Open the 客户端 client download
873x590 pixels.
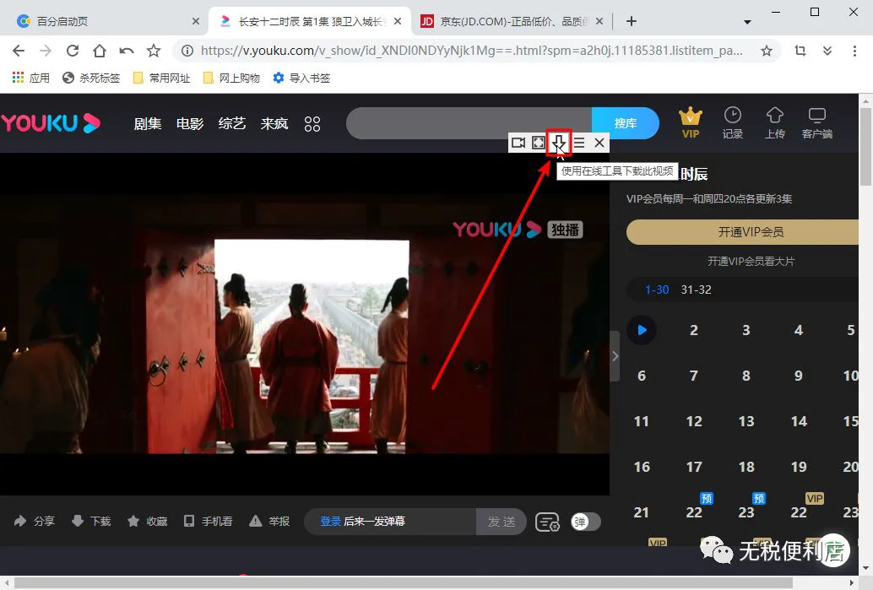817,122
